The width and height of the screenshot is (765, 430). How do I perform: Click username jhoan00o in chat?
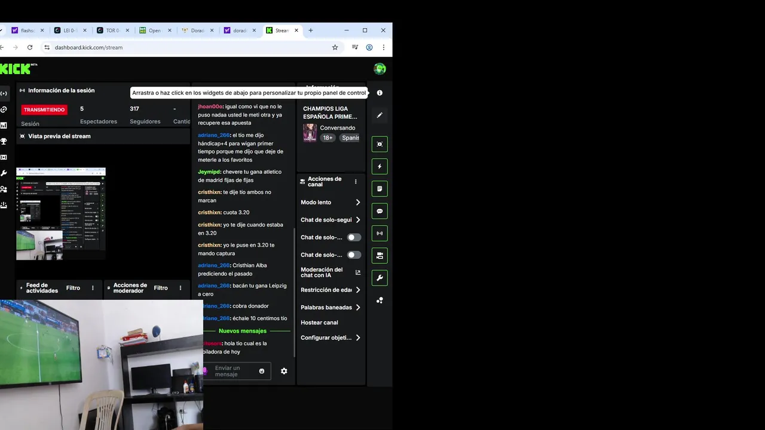tap(210, 106)
